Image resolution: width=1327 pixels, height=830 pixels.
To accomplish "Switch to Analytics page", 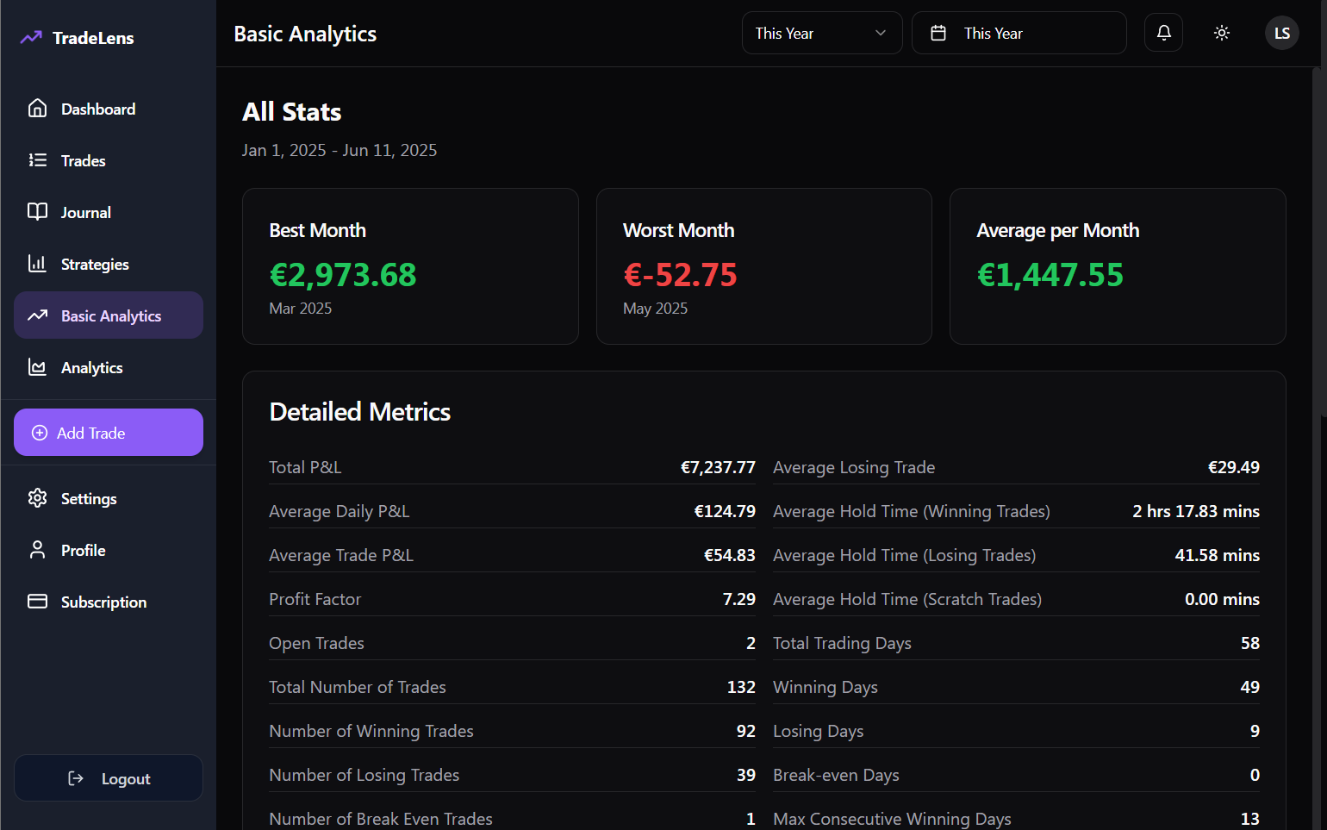I will [109, 367].
